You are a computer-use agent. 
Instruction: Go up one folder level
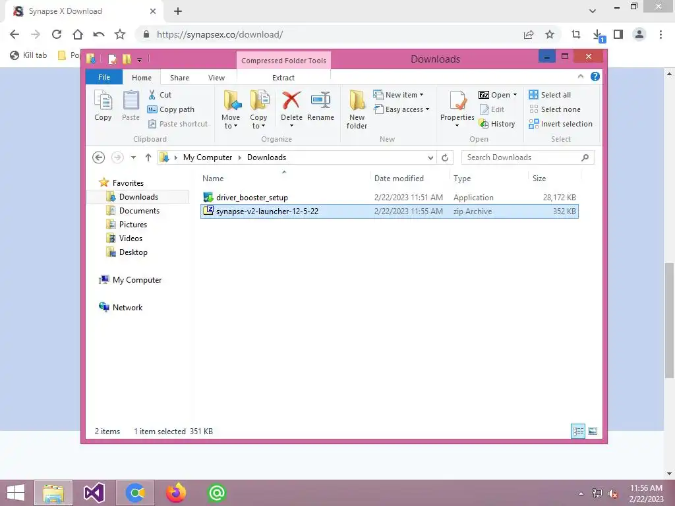tap(148, 157)
